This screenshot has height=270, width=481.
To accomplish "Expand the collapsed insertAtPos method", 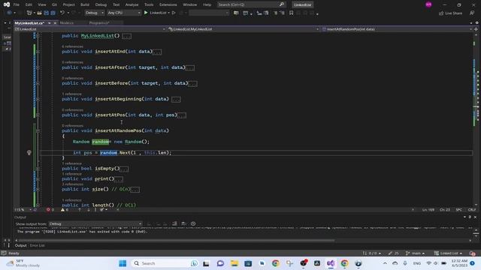I will pyautogui.click(x=38, y=115).
